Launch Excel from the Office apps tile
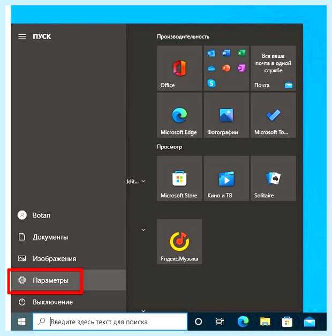The height and width of the screenshot is (336, 332). (242, 53)
